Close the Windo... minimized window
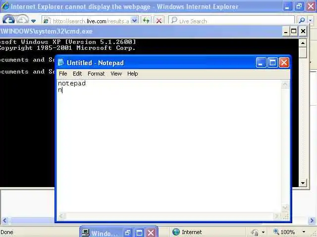317x237 pixels. (x=151, y=233)
